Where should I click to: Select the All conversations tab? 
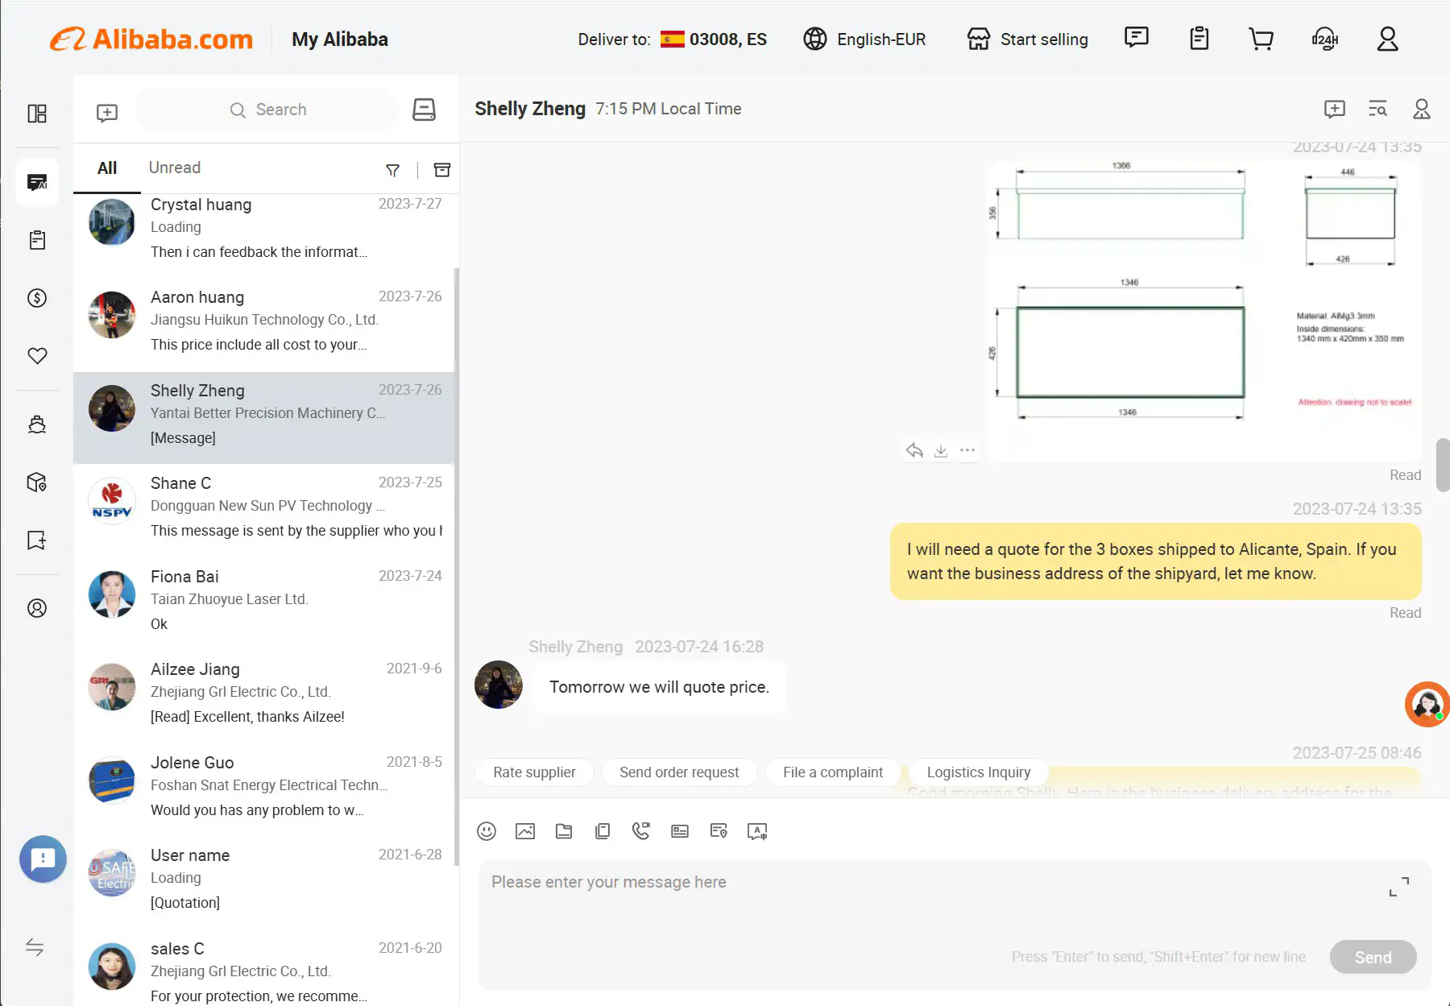click(x=106, y=168)
